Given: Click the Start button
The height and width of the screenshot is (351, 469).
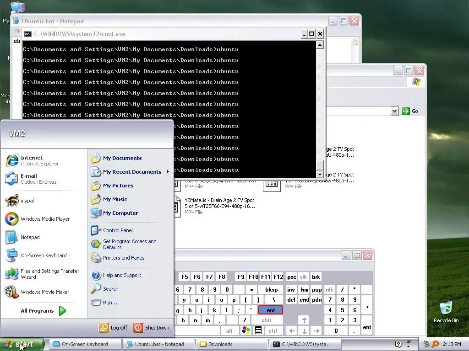Looking at the screenshot, I should tap(22, 344).
